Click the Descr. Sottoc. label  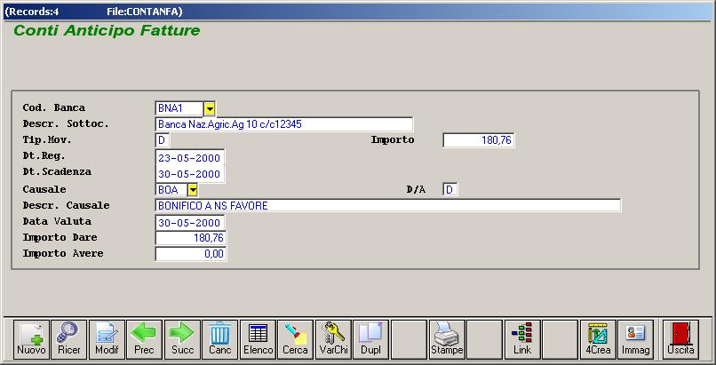(x=67, y=124)
